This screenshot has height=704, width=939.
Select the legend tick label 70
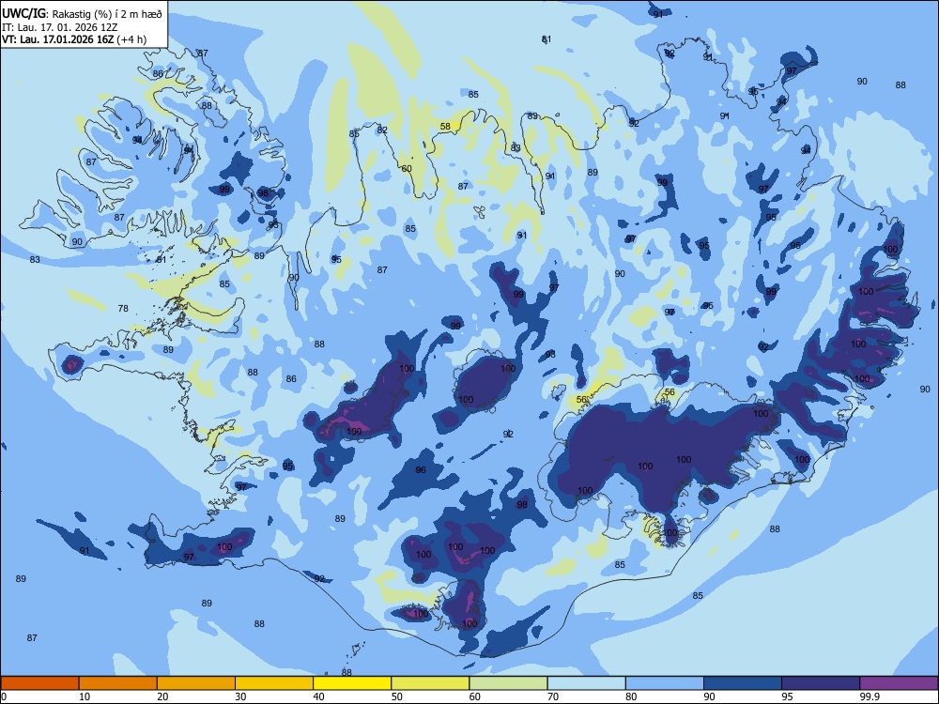pos(553,696)
